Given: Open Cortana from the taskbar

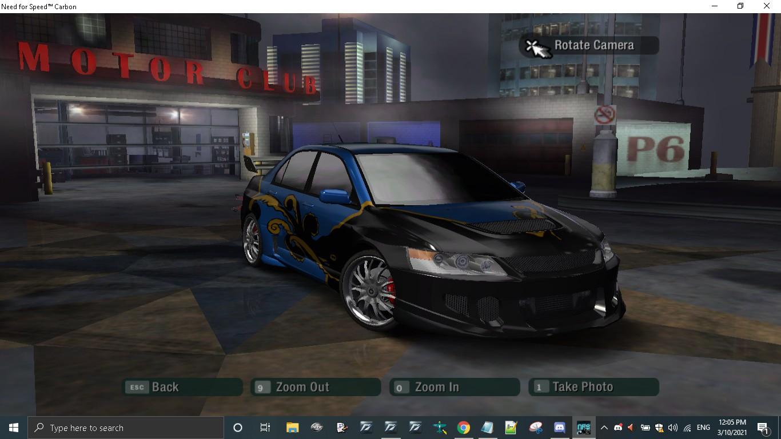Looking at the screenshot, I should (238, 428).
